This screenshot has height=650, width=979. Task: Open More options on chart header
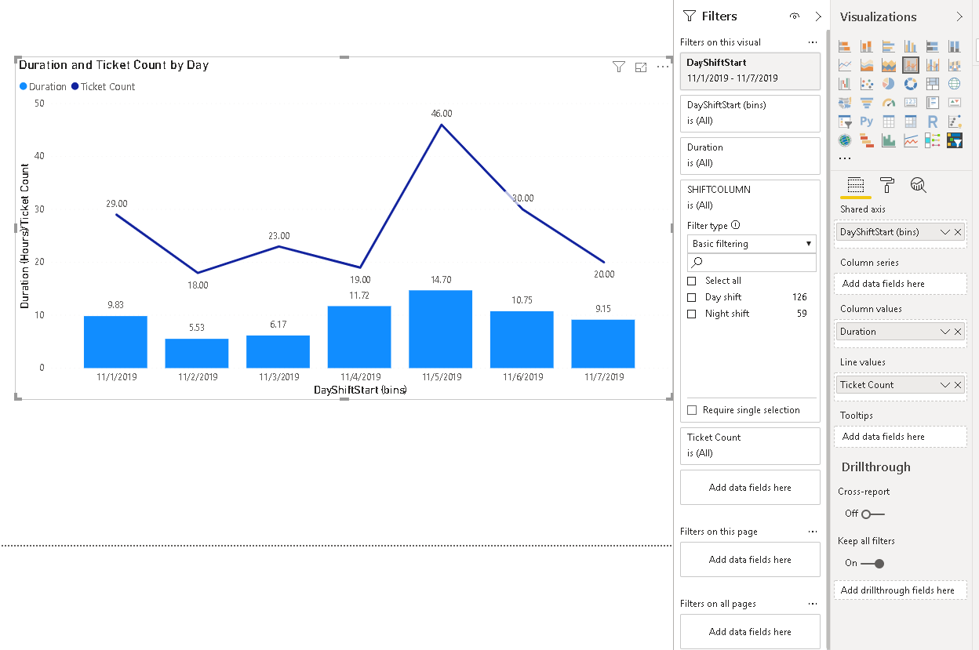click(x=663, y=67)
